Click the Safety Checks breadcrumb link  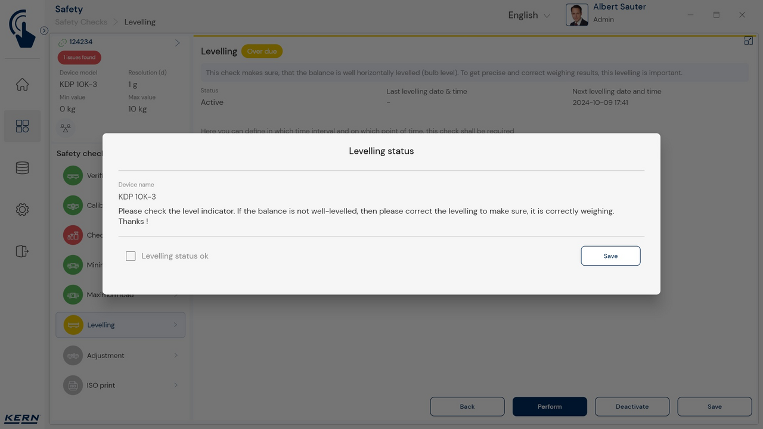point(81,22)
